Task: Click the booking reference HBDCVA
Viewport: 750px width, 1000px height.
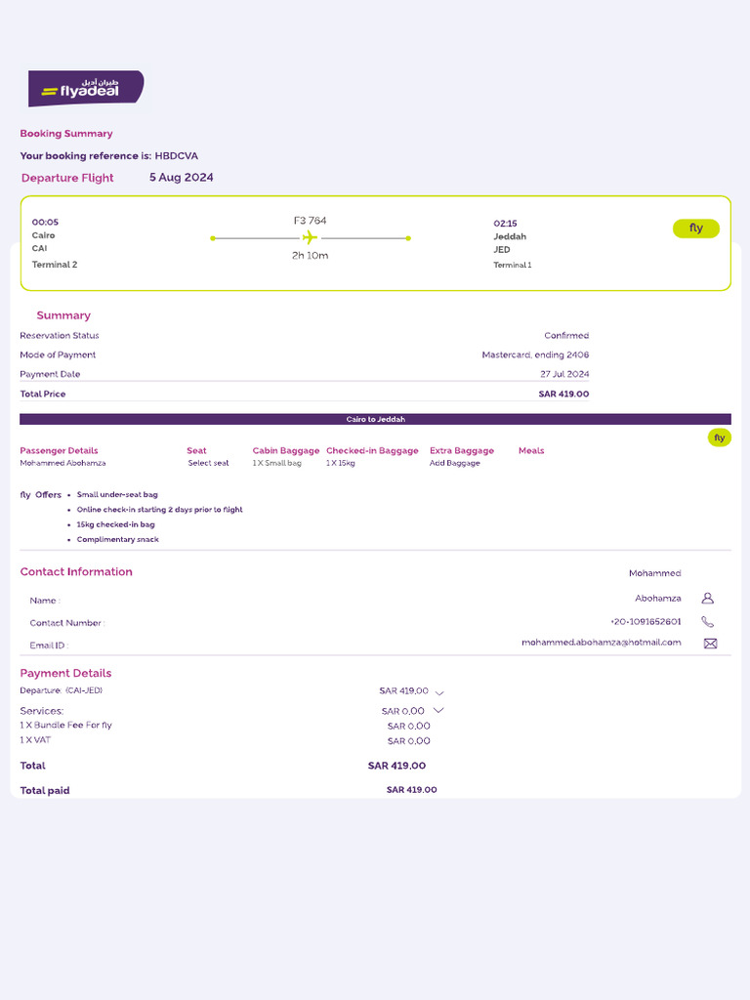Action: [176, 155]
